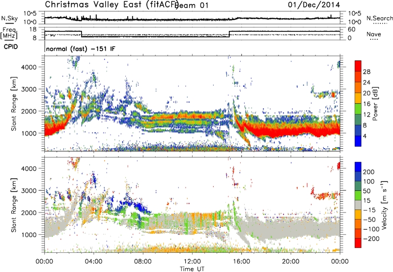Screen dimensions: 393x272
Task: Click the '12:00' time axis tick label
Action: 192,262
